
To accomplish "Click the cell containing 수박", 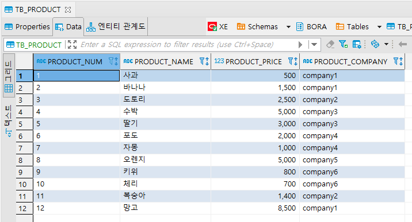I will [x=165, y=112].
